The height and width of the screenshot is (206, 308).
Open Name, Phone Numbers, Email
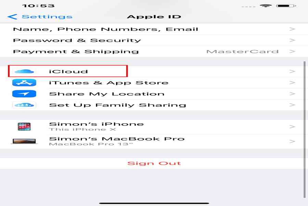(154, 29)
